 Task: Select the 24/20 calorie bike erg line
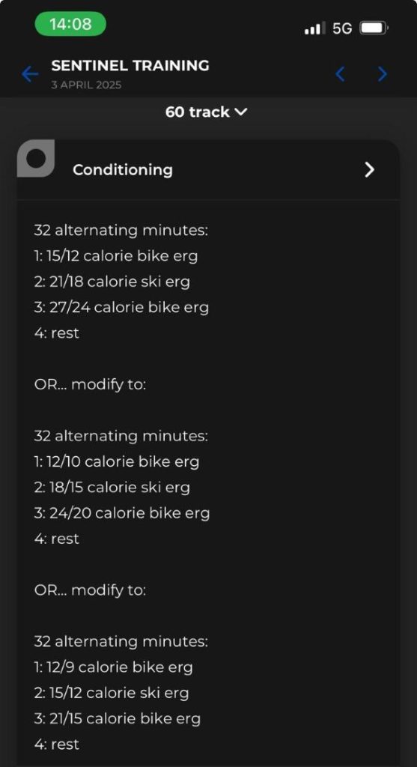(x=122, y=513)
